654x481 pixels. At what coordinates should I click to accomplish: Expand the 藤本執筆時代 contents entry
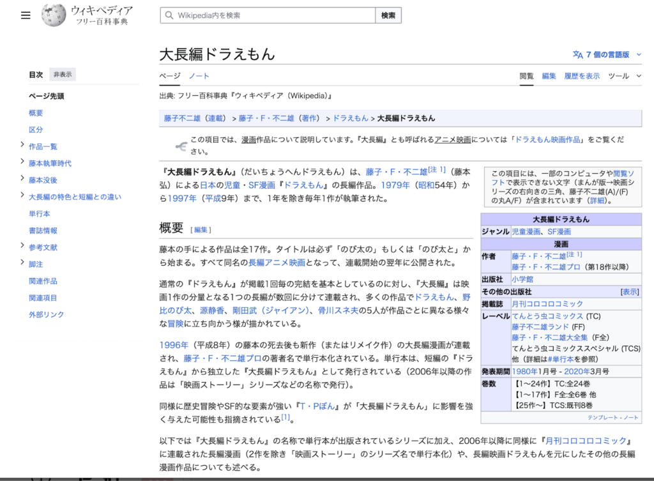(23, 163)
